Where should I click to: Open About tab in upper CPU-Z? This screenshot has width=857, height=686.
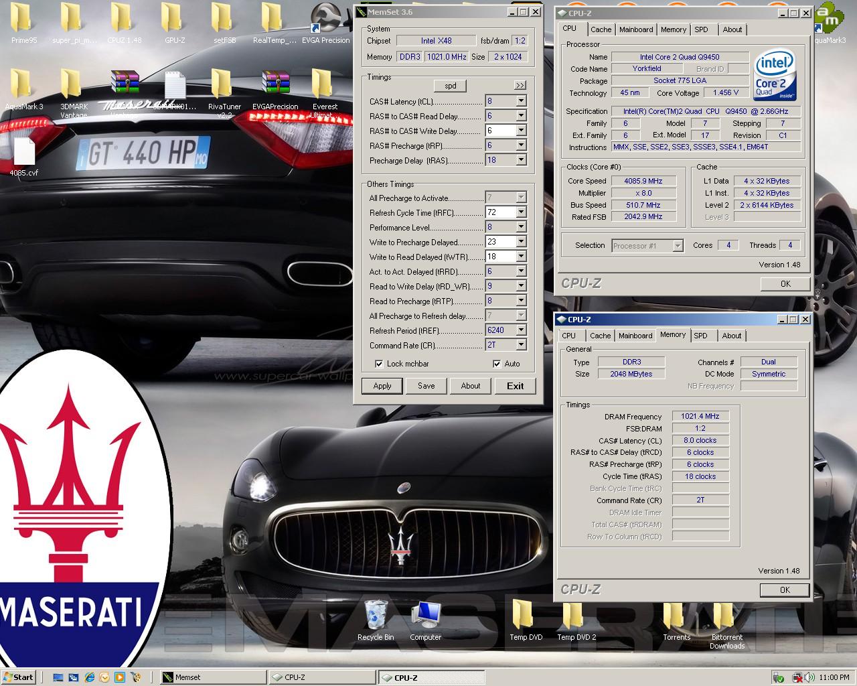click(x=732, y=29)
